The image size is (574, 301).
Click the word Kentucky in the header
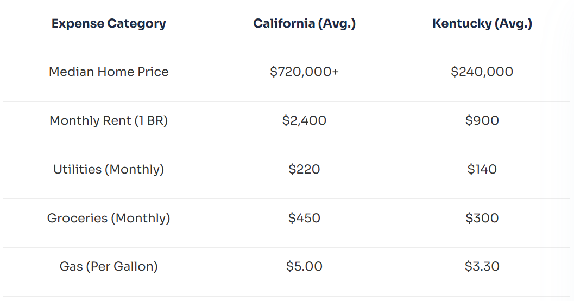pyautogui.click(x=462, y=24)
